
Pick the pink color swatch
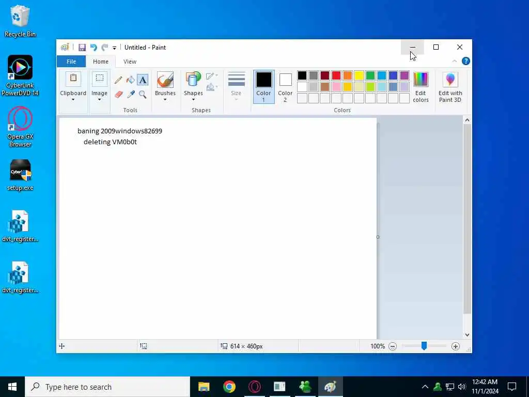[x=336, y=87]
